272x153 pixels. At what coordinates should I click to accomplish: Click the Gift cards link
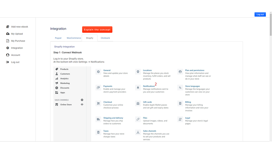click(147, 102)
